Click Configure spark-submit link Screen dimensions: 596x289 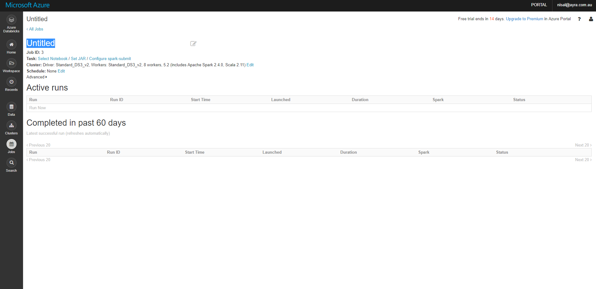coord(110,58)
